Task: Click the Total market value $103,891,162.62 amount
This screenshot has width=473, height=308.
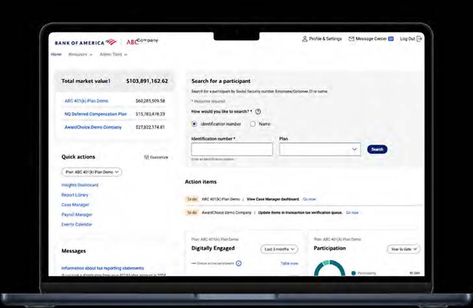Action: click(x=147, y=81)
